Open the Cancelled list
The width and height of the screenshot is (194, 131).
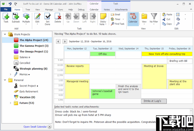(22, 63)
